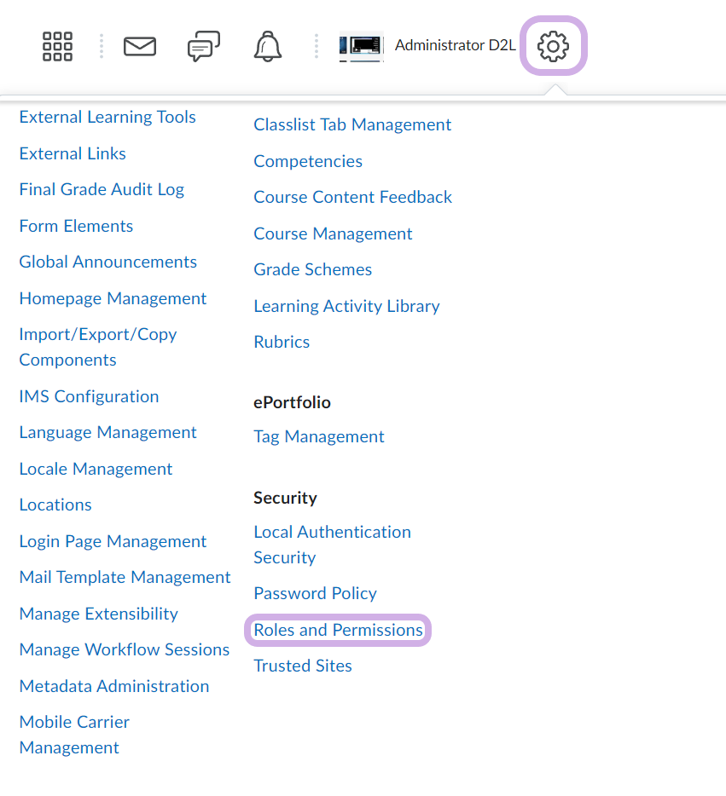The width and height of the screenshot is (726, 796).
Task: Open the Administrator D2L user menu
Action: [x=455, y=46]
